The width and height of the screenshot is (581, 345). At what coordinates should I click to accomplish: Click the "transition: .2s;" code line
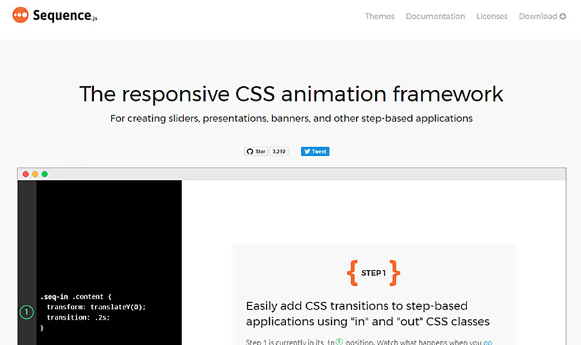pyautogui.click(x=78, y=317)
